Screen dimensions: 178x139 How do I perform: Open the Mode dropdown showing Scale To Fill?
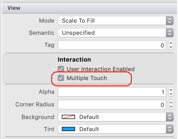[116, 21]
